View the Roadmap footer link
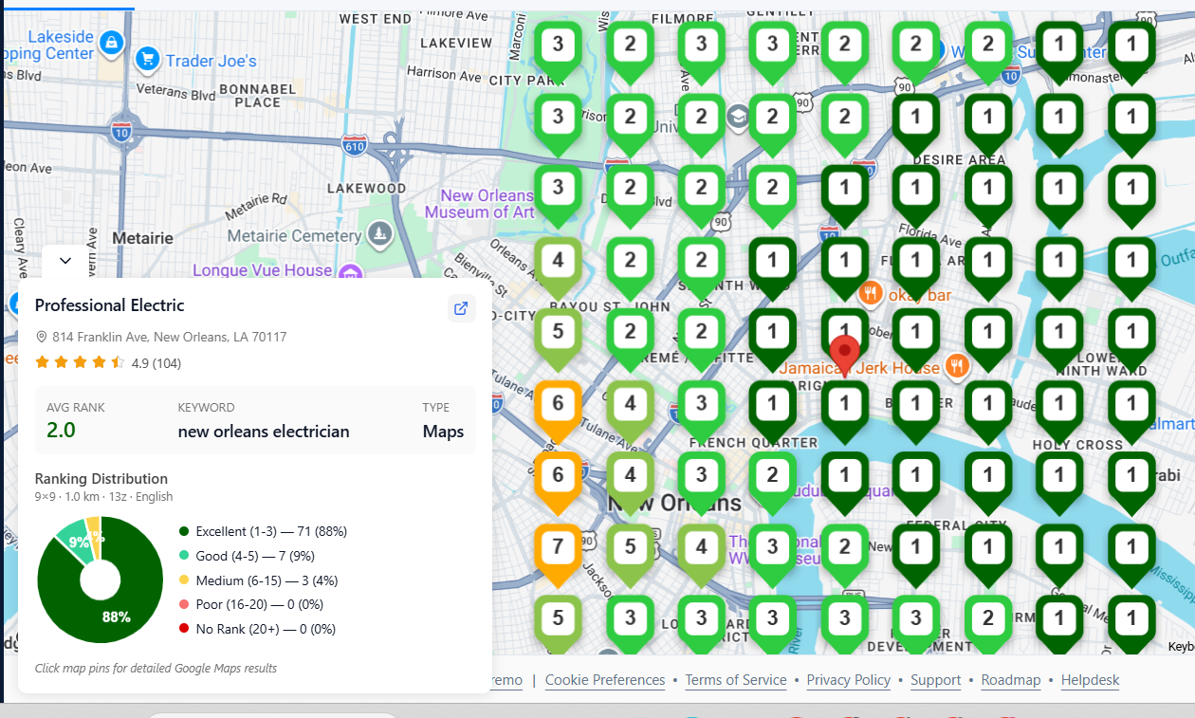This screenshot has height=718, width=1195. coord(1011,680)
